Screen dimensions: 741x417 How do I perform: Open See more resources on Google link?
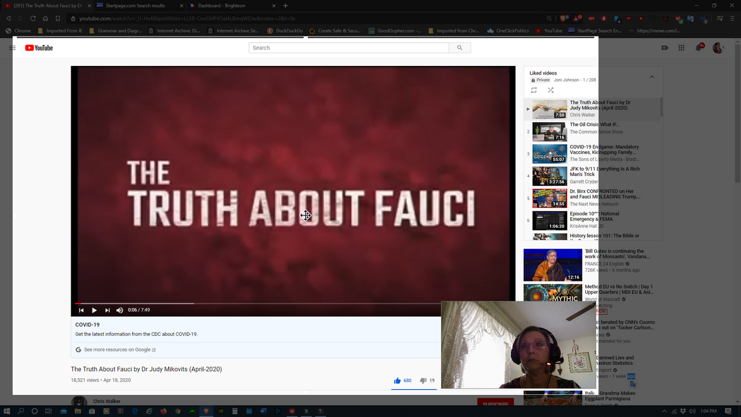point(120,350)
